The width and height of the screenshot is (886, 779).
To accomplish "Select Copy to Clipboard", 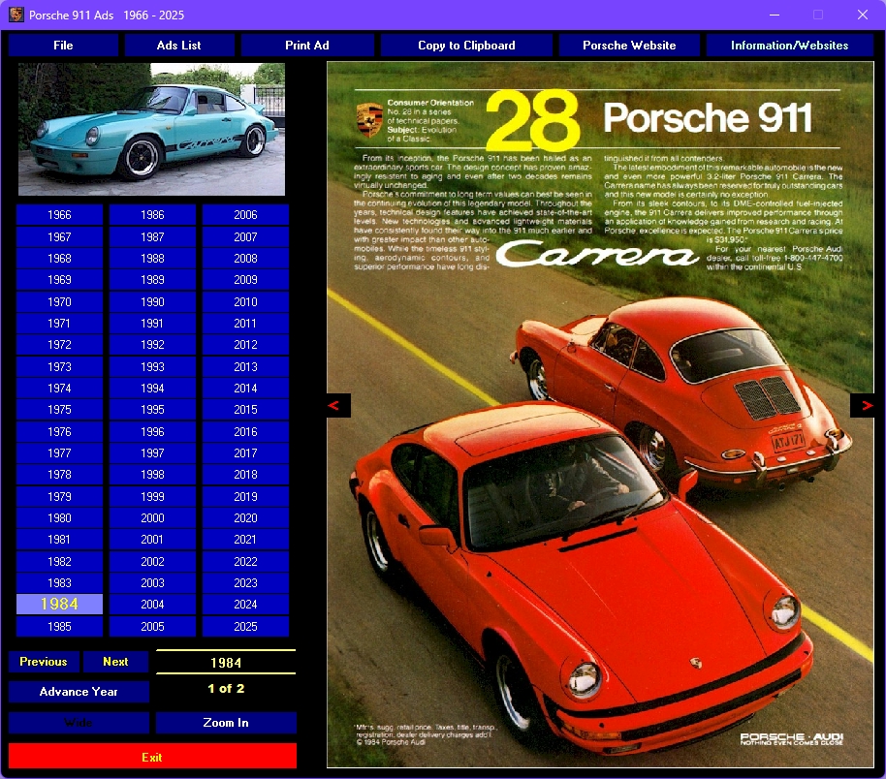I will 466,46.
